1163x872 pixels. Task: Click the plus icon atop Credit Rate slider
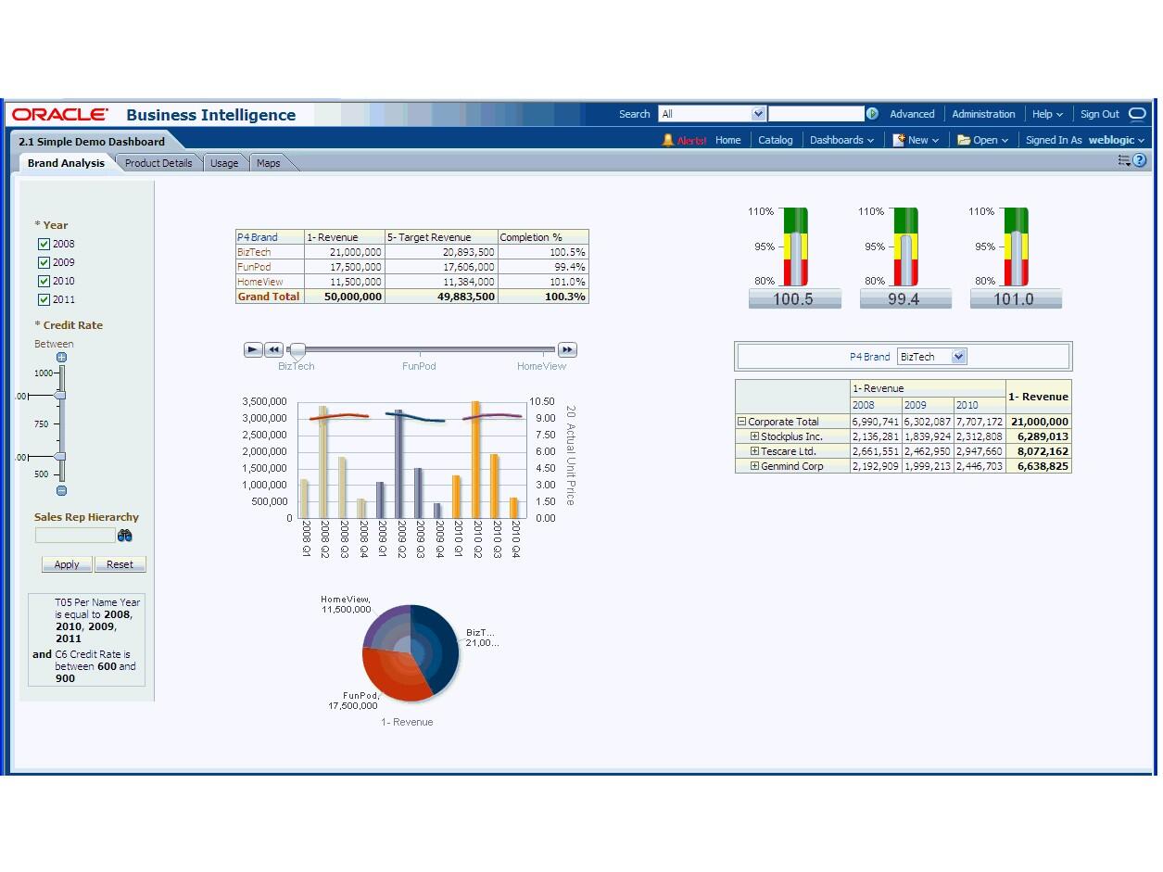61,357
